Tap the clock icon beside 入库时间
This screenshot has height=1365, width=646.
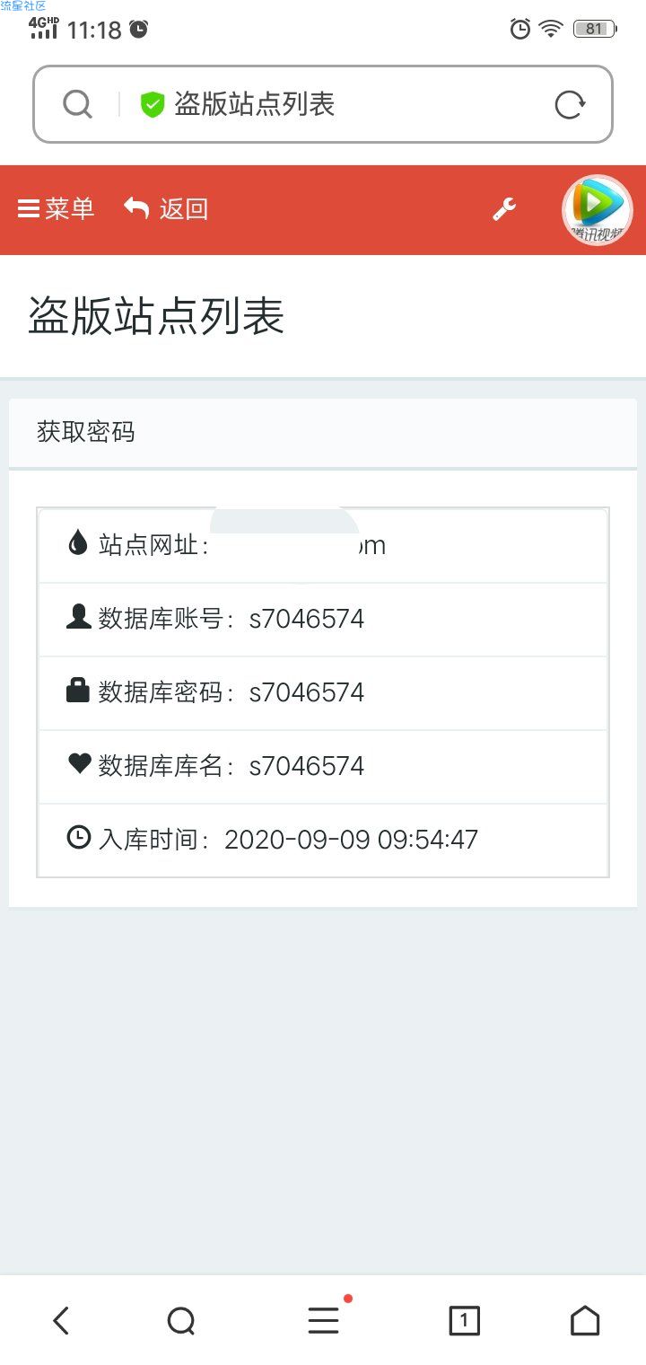pyautogui.click(x=79, y=837)
